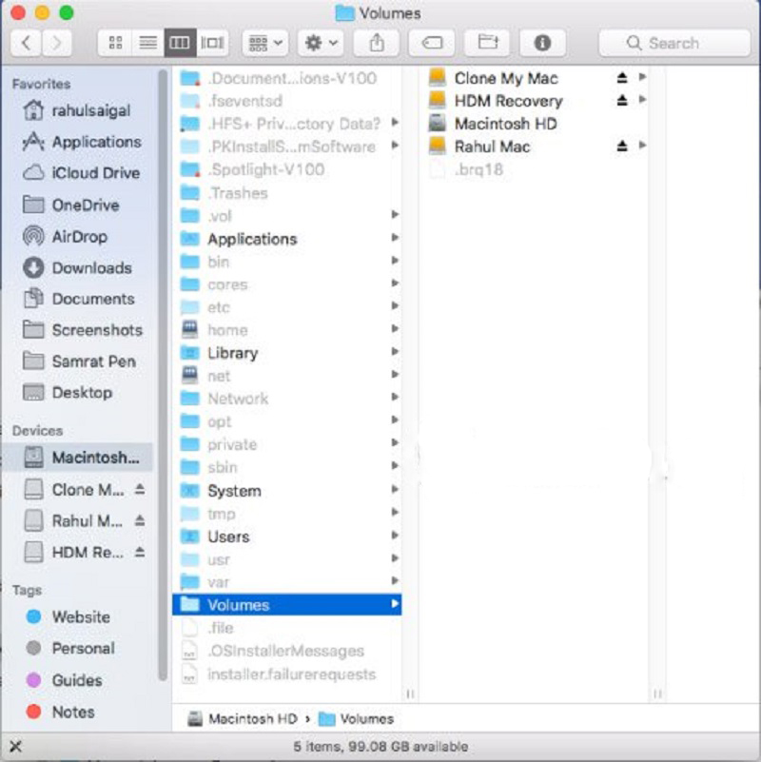The image size is (761, 762).
Task: Go back with the left arrow button
Action: pyautogui.click(x=27, y=43)
